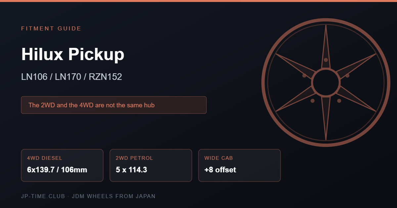The height and width of the screenshot is (208, 397).
Task: Click the Hilux Pickup heading
Action: [x=73, y=54]
